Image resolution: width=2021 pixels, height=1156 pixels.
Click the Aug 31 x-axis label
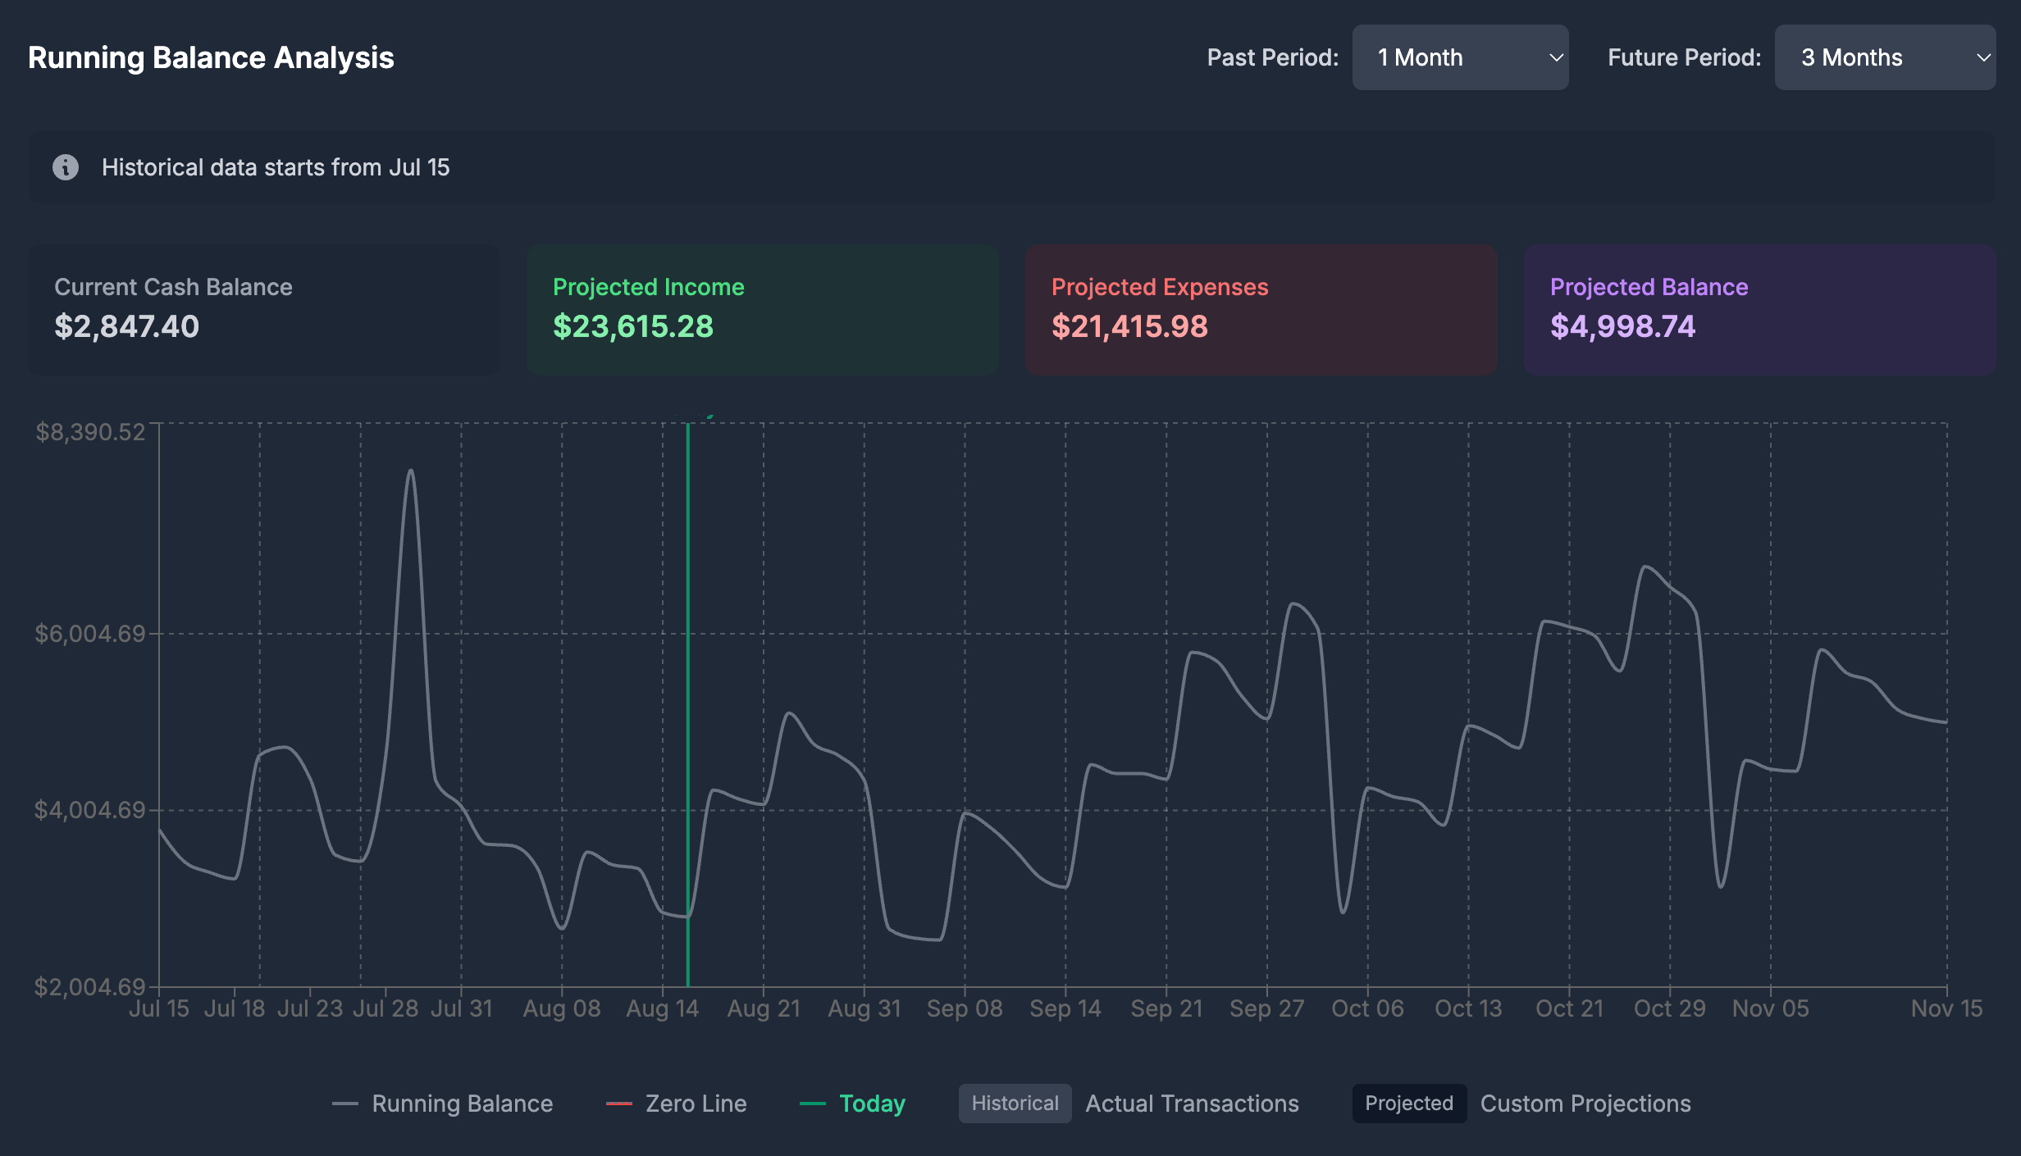865,1008
